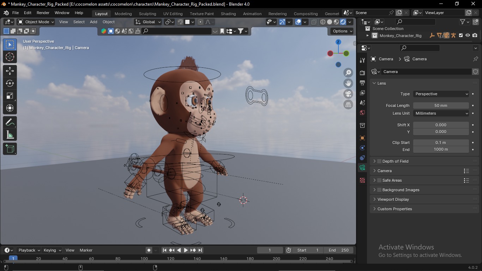The image size is (482, 271).
Task: Click the pan view hand gizmo
Action: (348, 83)
